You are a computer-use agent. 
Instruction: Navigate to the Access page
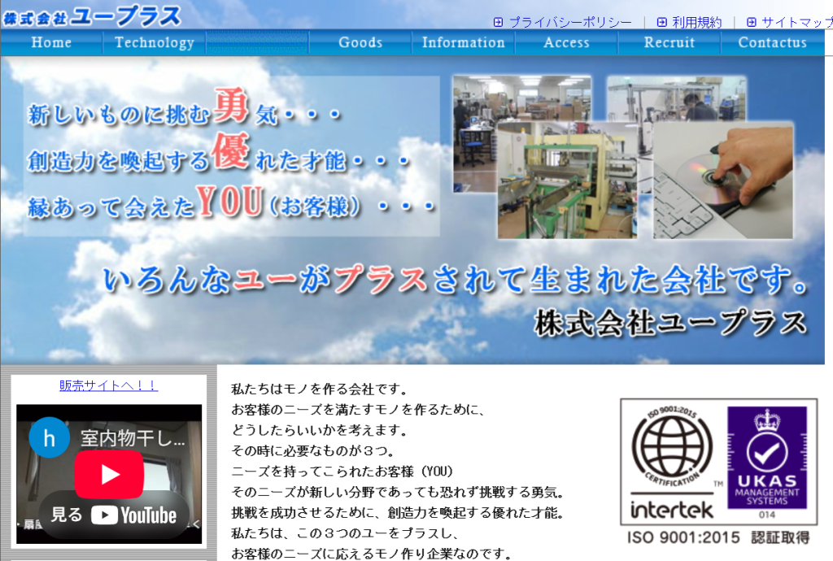pyautogui.click(x=566, y=43)
